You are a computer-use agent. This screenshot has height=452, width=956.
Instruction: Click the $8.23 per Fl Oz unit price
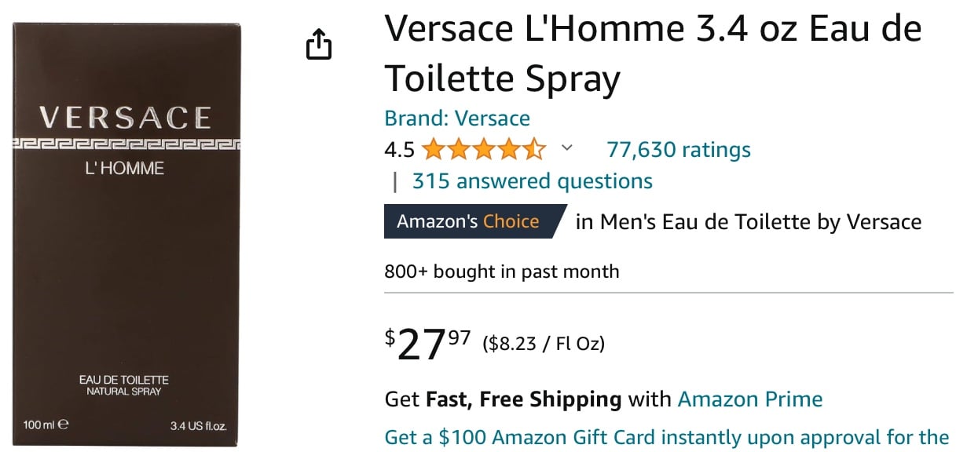coord(544,343)
